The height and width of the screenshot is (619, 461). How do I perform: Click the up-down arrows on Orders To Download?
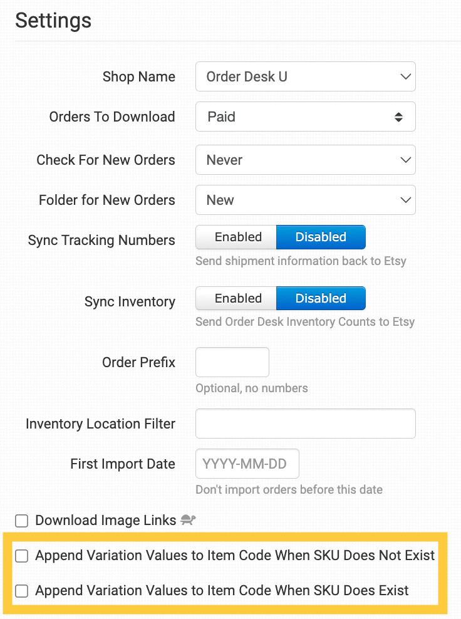click(x=398, y=117)
